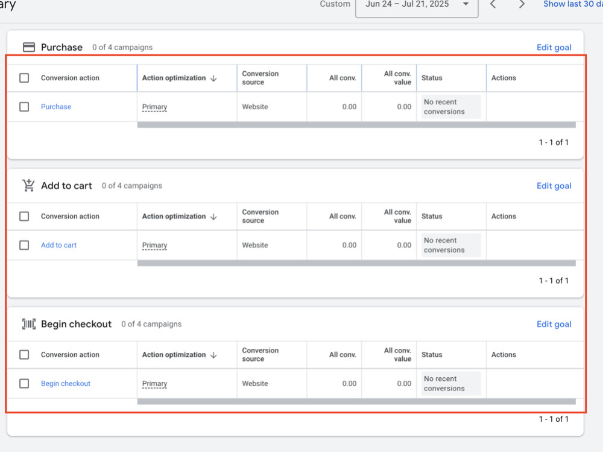Go to previous date range arrow

click(493, 4)
